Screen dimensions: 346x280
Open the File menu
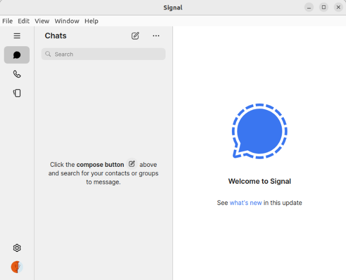point(7,21)
